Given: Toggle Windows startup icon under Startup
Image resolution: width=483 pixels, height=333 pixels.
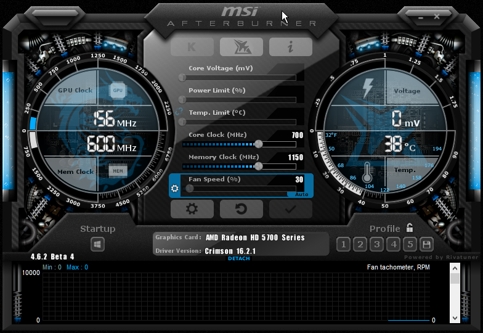Looking at the screenshot, I should (x=97, y=245).
